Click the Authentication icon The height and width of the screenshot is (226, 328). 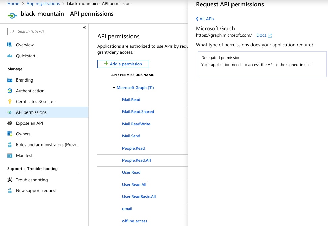click(10, 91)
